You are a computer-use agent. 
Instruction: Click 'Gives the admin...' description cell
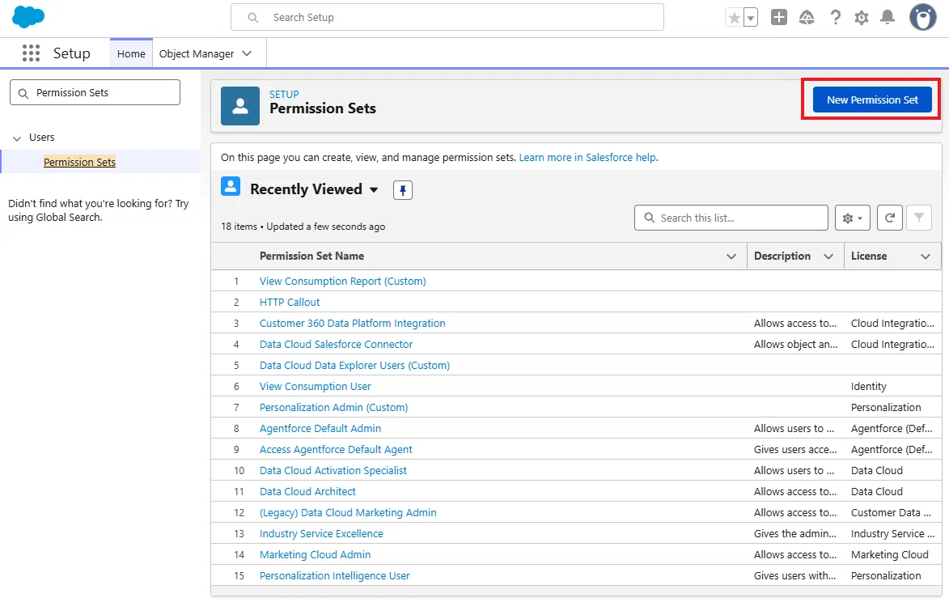[x=794, y=534]
